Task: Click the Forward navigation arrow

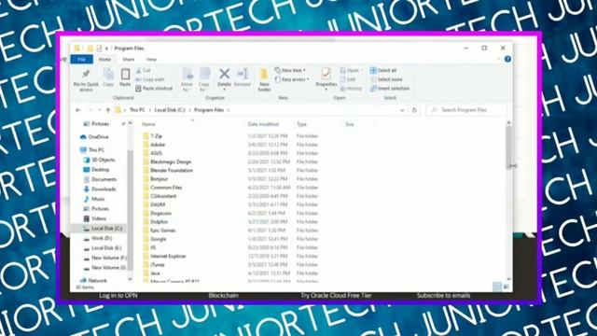Action: (x=90, y=110)
